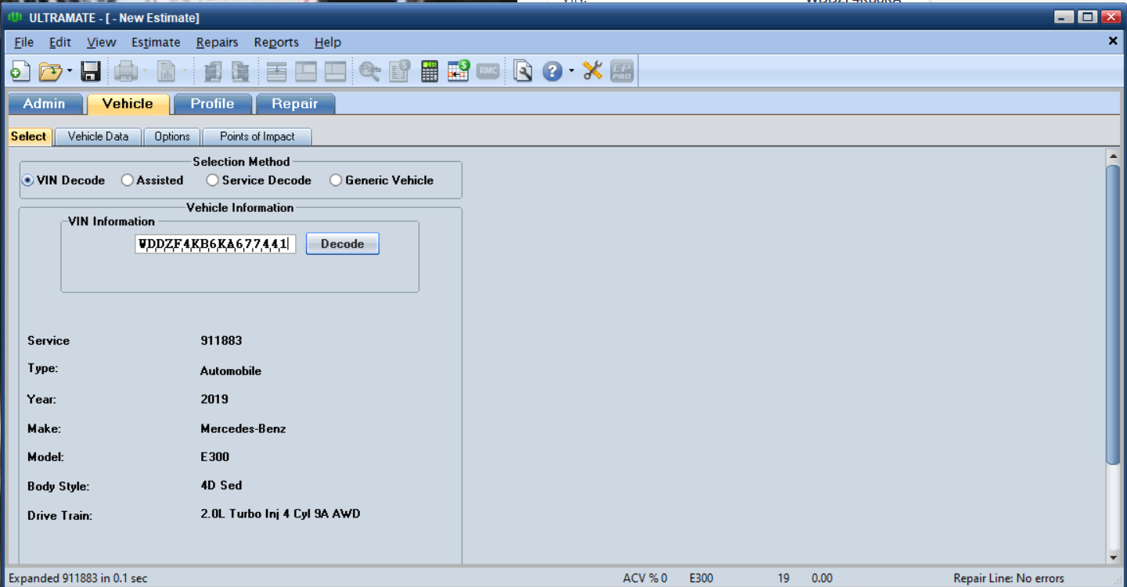Screen dimensions: 1127x587
Task: Open the Help menu
Action: (328, 42)
